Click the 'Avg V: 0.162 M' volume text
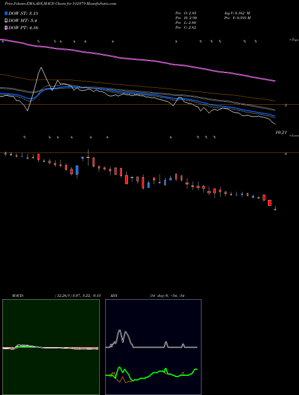Image resolution: width=299 pixels, height=395 pixels. (x=237, y=13)
